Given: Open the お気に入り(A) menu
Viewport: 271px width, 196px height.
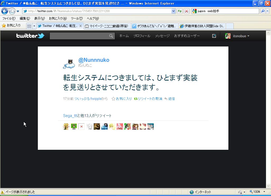Looking at the screenshot, I should (58, 18).
